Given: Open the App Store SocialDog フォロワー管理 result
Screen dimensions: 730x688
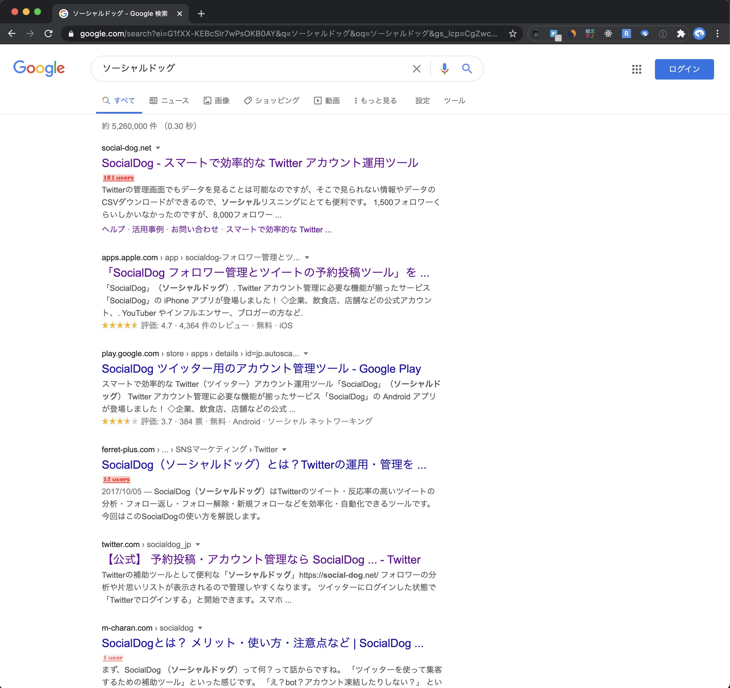Looking at the screenshot, I should click(266, 273).
